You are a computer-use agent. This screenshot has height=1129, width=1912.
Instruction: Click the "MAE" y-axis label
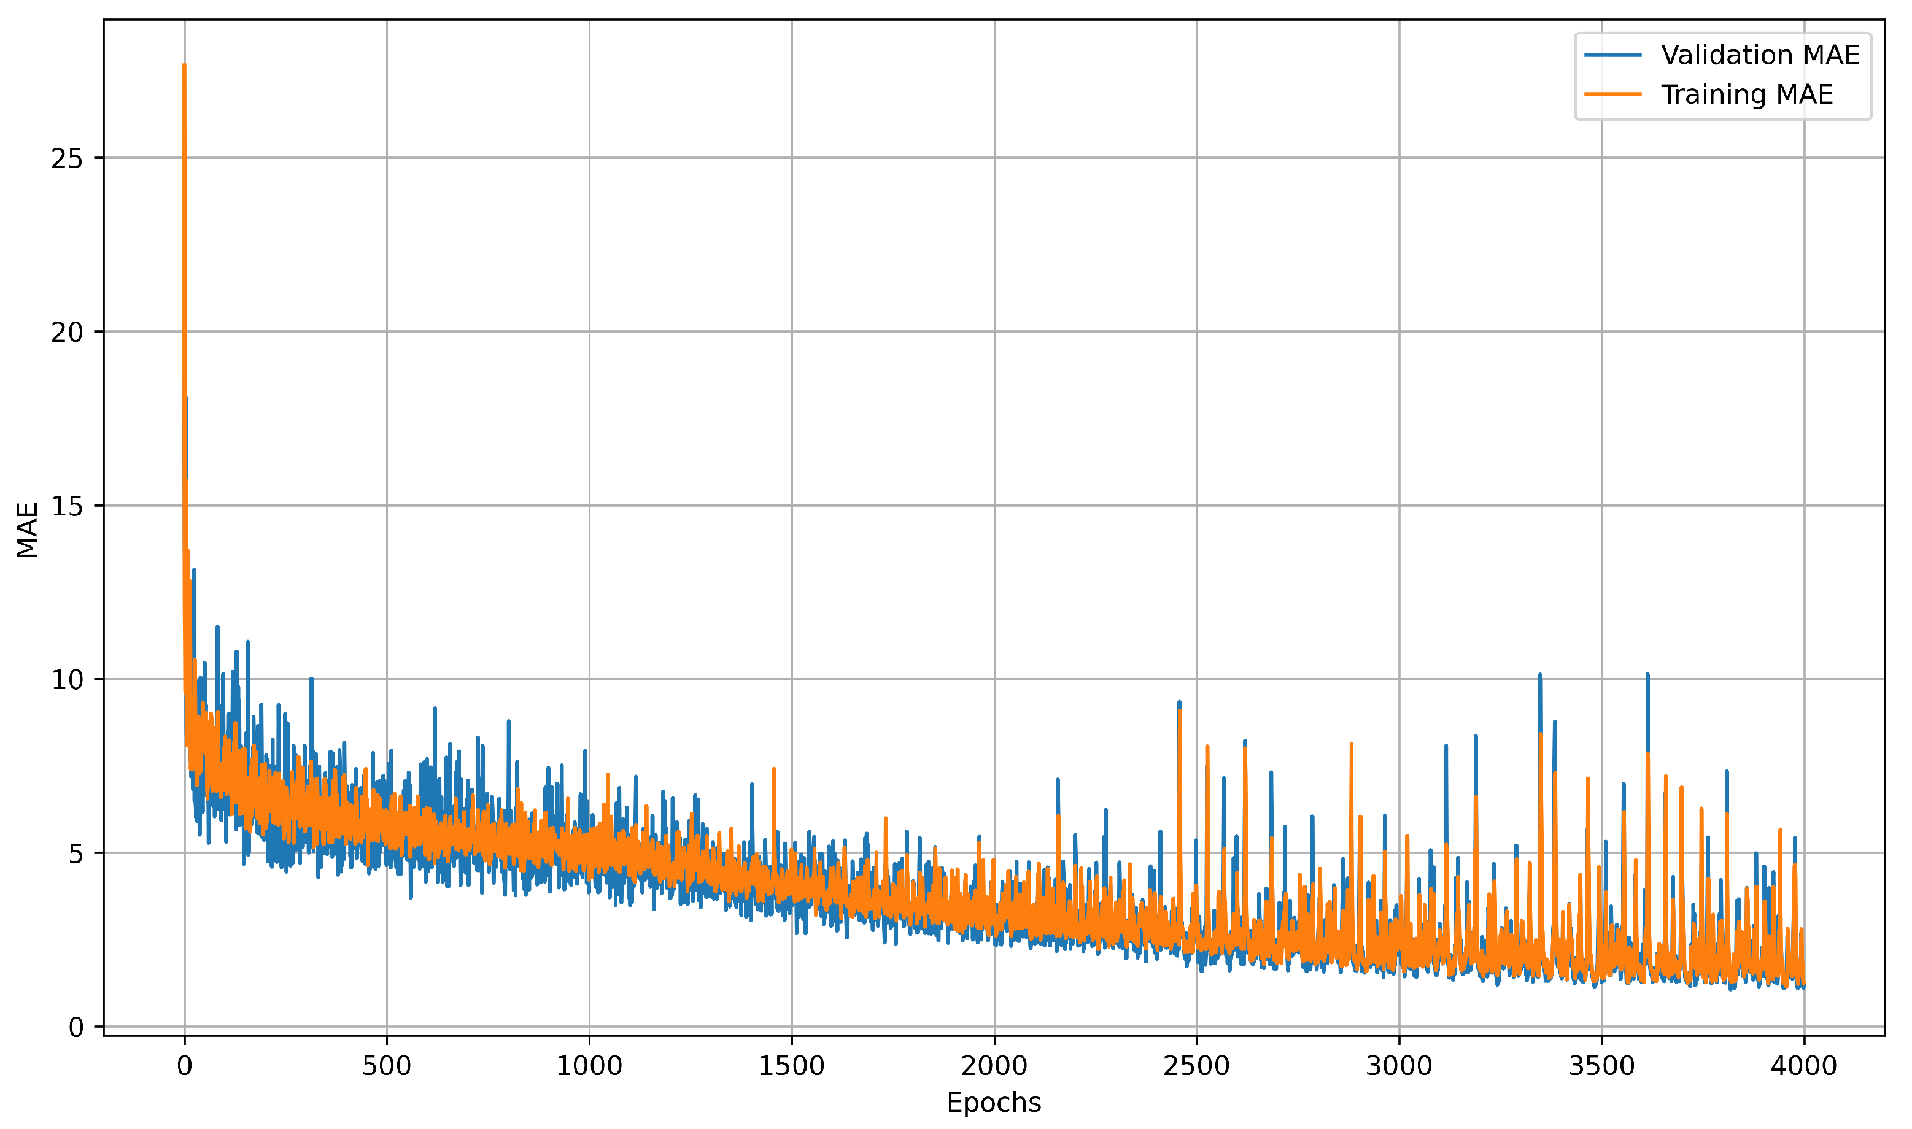[28, 530]
